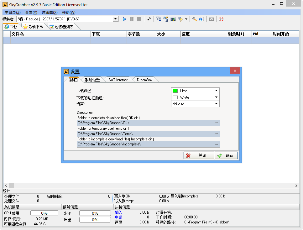Click the funnel with lightning bolt icon

180,19
